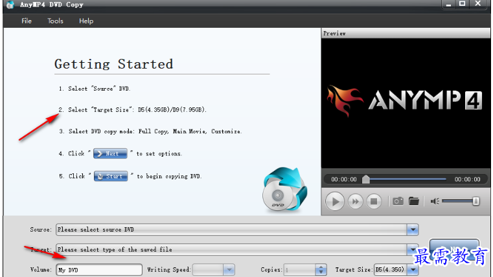Click the AnyMP4 DVD Copy app icon
The height and width of the screenshot is (277, 493).
pyautogui.click(x=10, y=5)
